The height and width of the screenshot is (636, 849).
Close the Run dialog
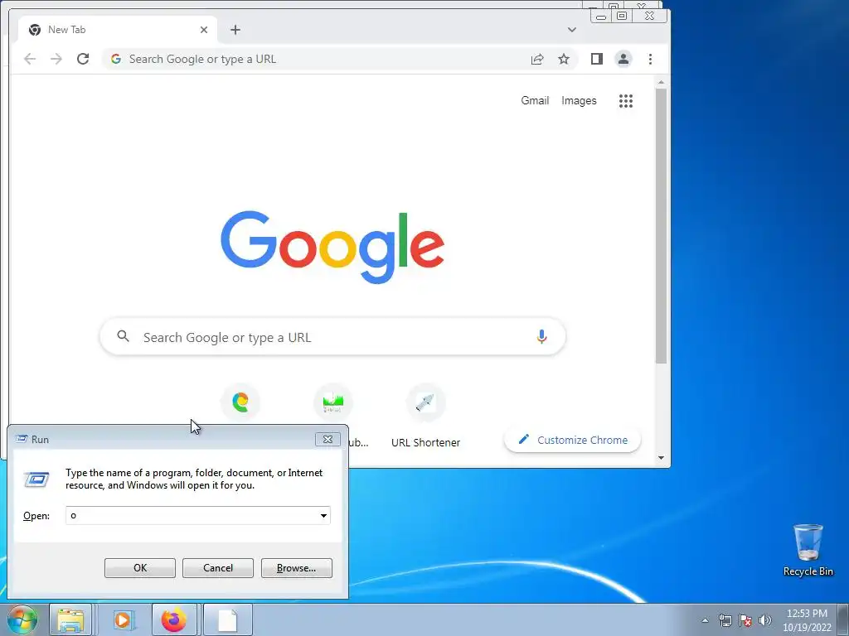click(x=327, y=439)
